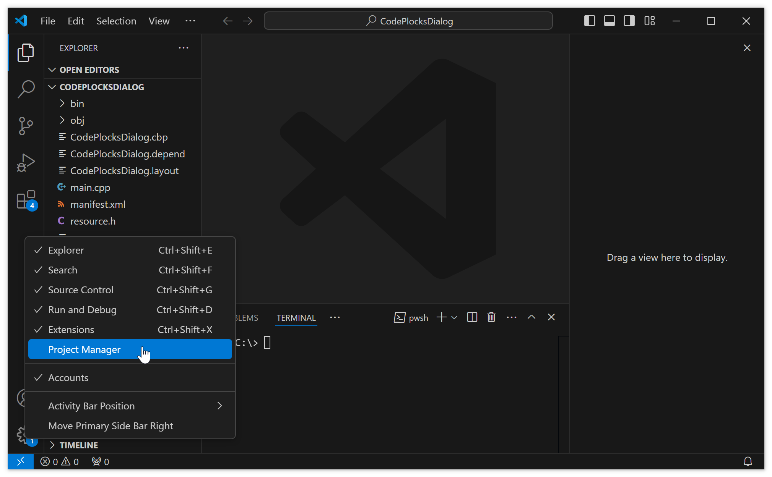The height and width of the screenshot is (477, 772).
Task: Open Customize Layout icon
Action: pos(649,21)
